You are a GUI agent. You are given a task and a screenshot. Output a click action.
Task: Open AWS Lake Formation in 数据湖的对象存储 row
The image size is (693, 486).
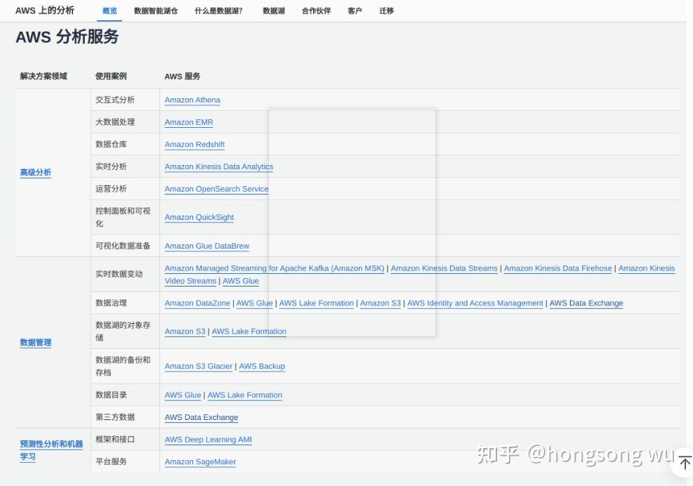(x=249, y=331)
